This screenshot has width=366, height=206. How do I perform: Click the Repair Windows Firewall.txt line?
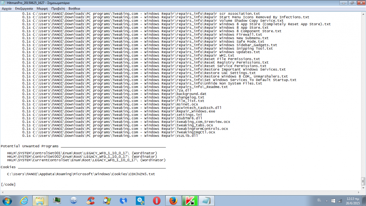coord(142,34)
